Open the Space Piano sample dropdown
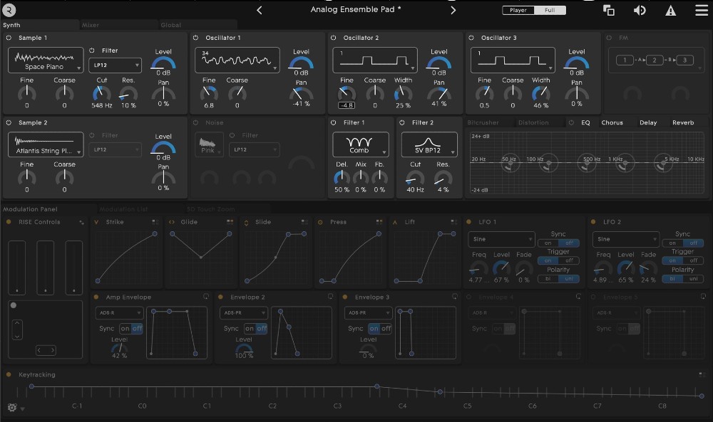 46,61
